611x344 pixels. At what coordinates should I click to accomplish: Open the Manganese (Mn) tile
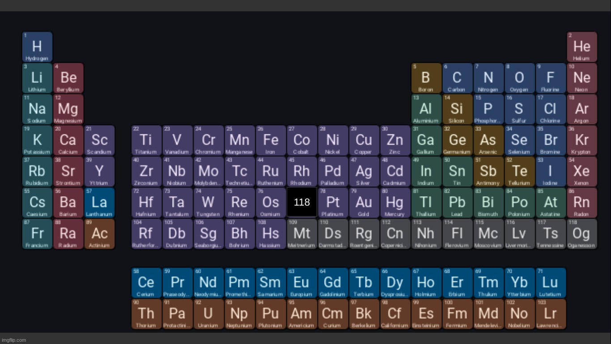click(x=239, y=140)
